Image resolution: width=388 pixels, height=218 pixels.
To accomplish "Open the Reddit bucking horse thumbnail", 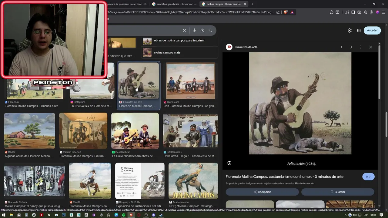I will pos(90,181).
